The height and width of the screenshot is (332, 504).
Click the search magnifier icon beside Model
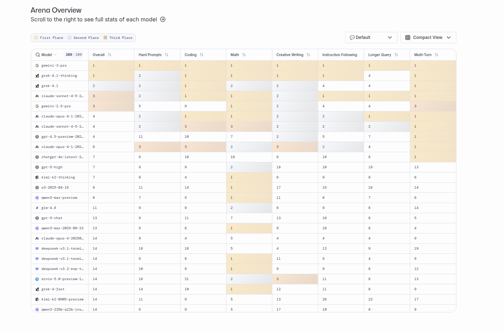pyautogui.click(x=38, y=55)
